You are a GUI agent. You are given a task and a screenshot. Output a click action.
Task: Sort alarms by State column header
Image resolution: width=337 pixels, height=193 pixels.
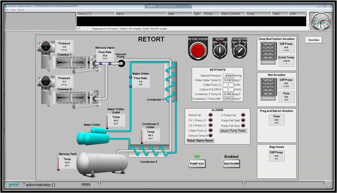pos(180,14)
